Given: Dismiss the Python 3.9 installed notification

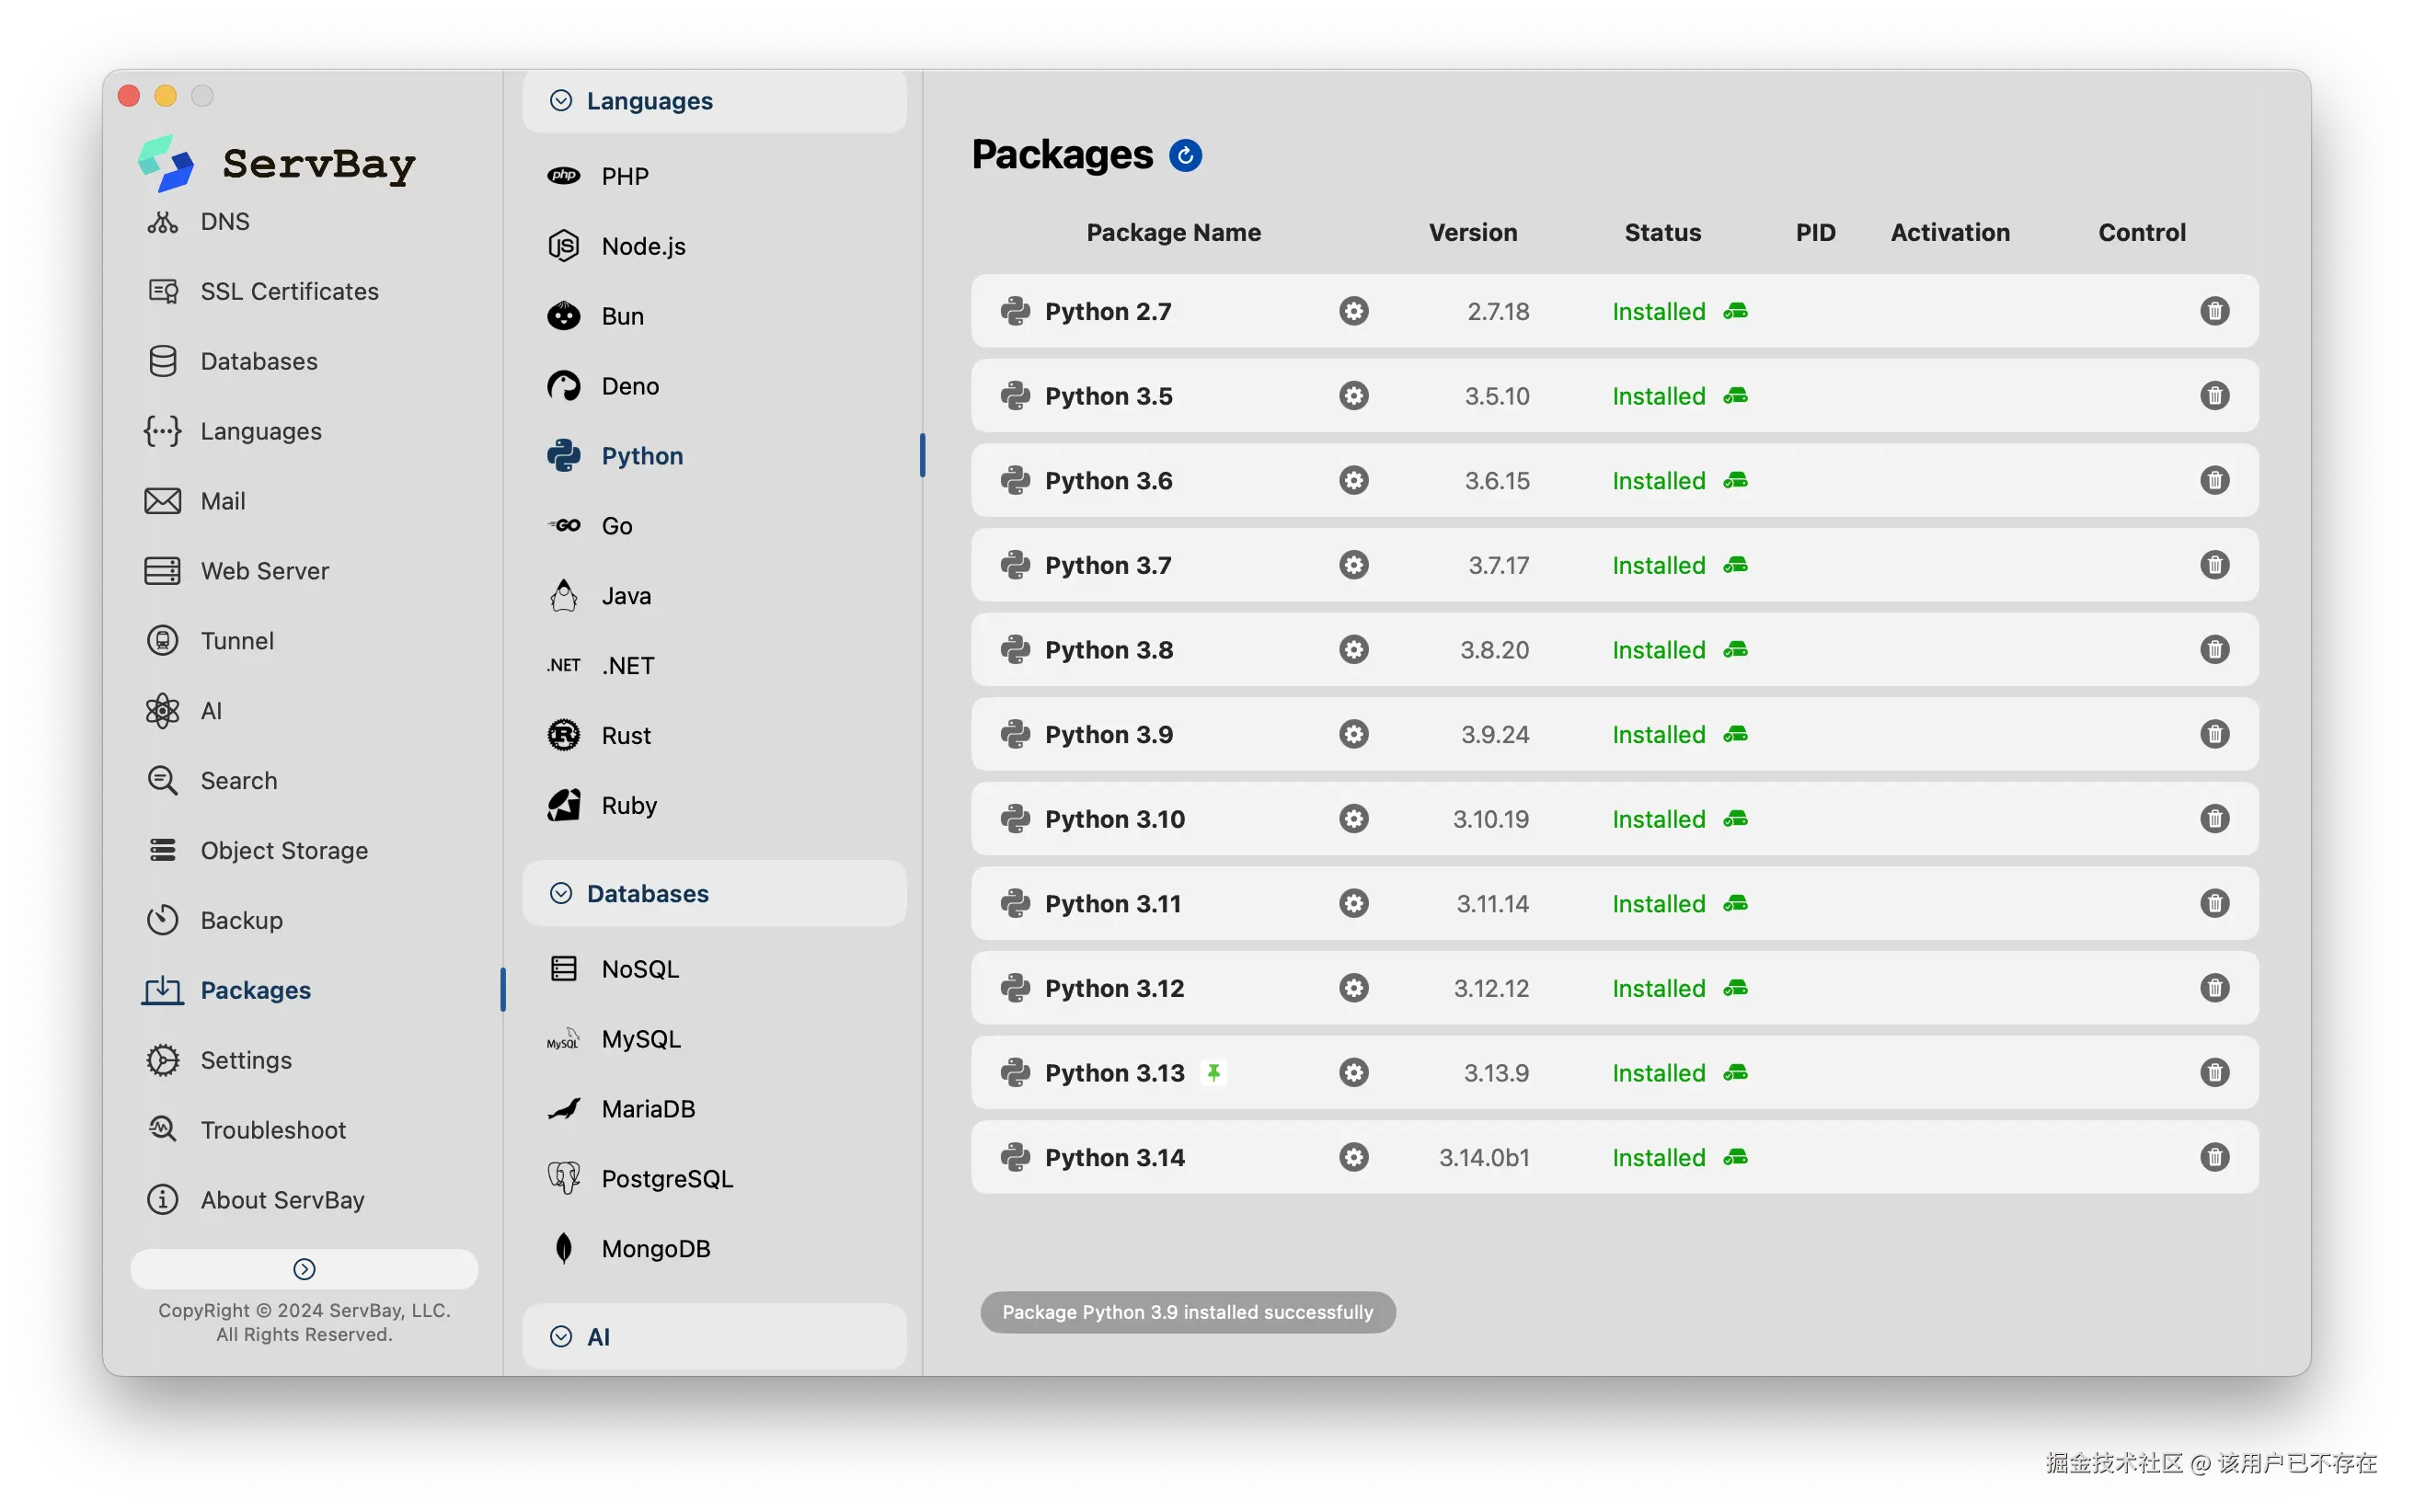Looking at the screenshot, I should point(1187,1312).
